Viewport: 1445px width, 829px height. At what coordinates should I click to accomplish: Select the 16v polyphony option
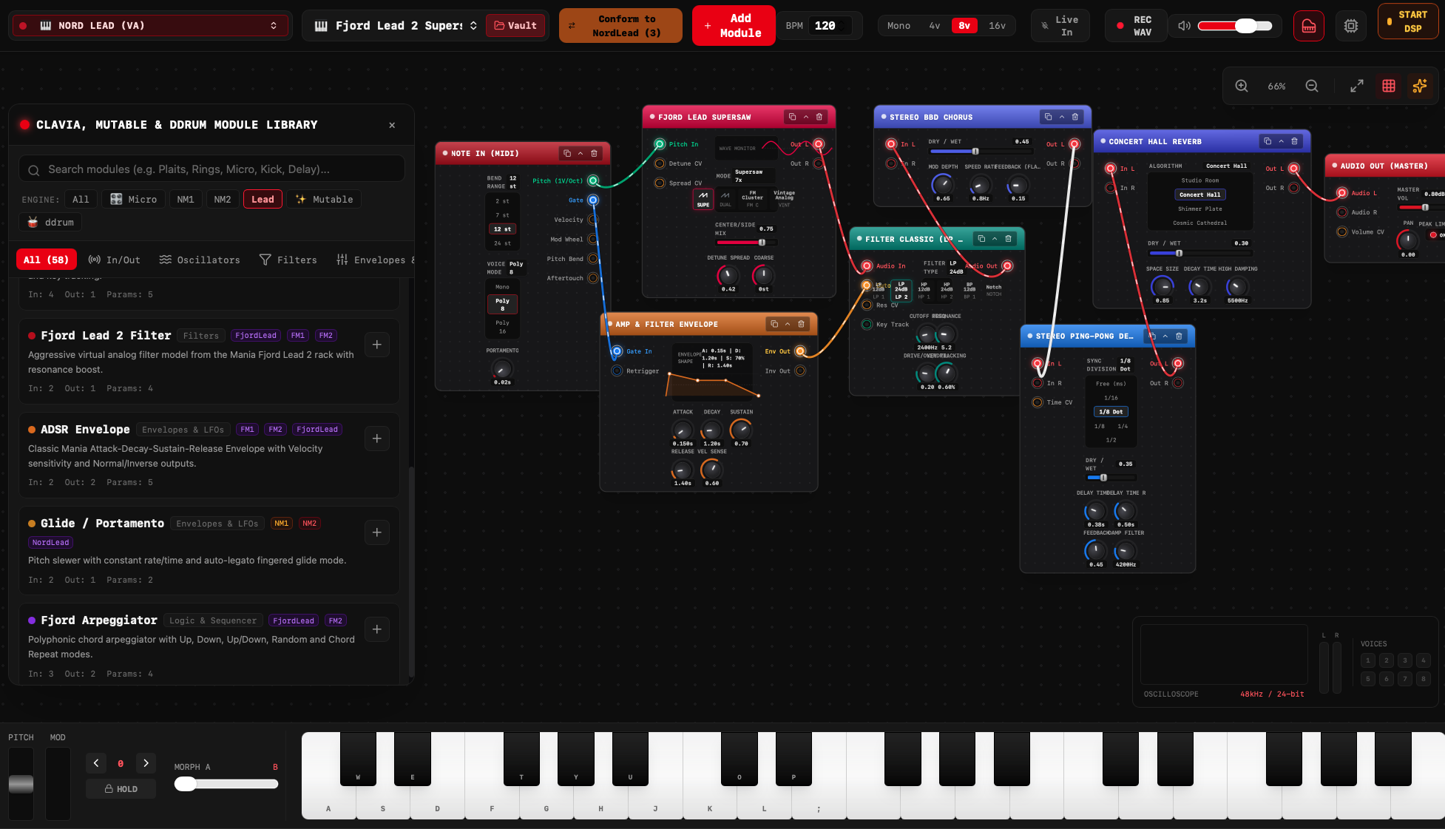(997, 26)
